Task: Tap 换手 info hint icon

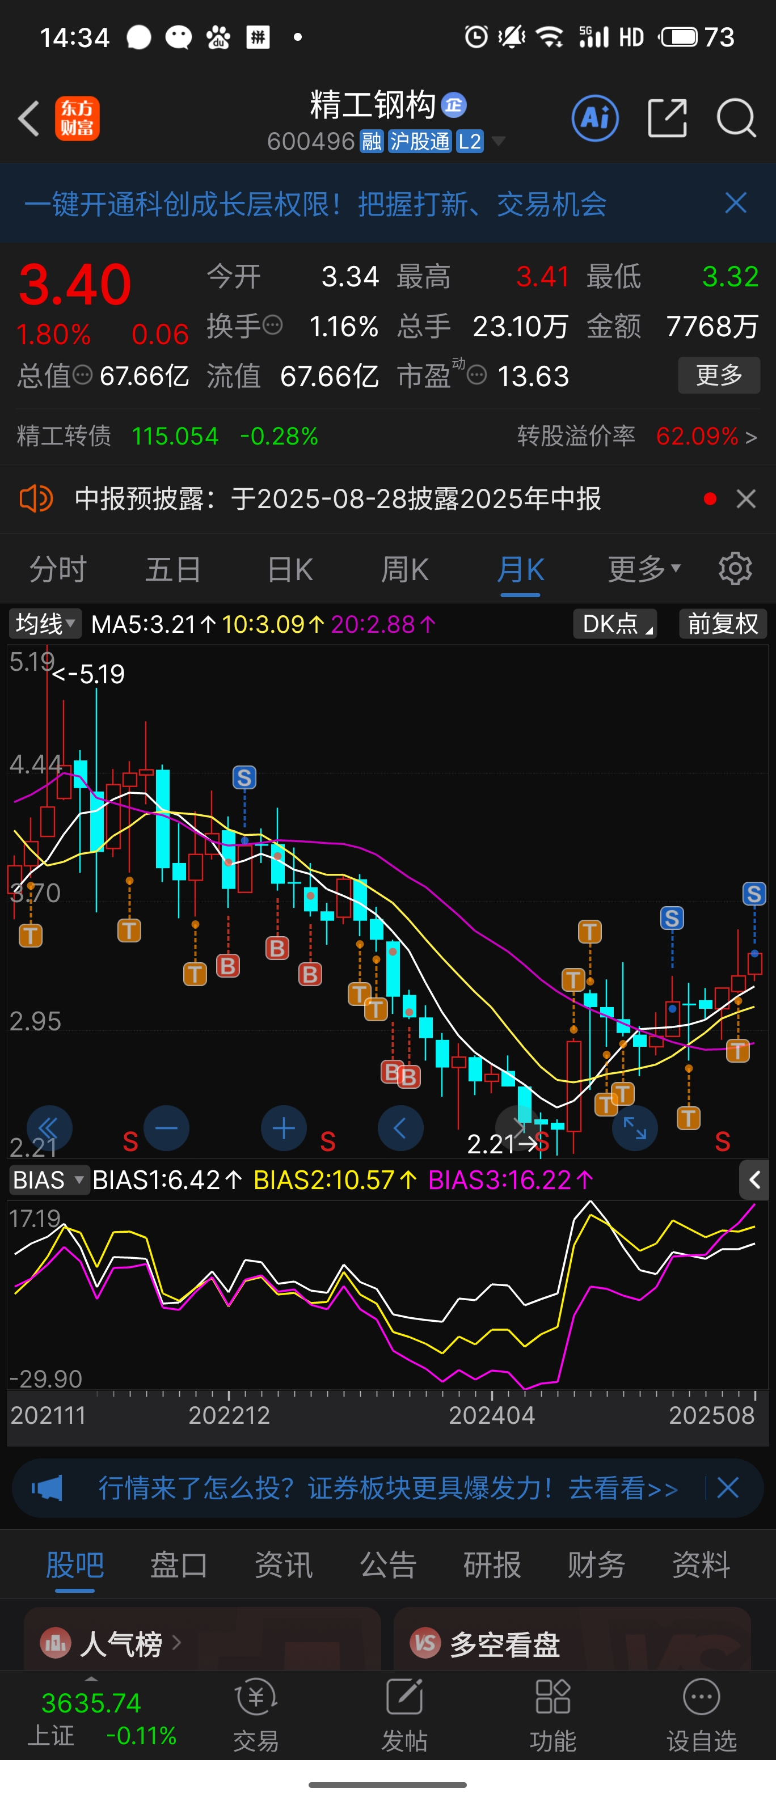Action: point(272,325)
